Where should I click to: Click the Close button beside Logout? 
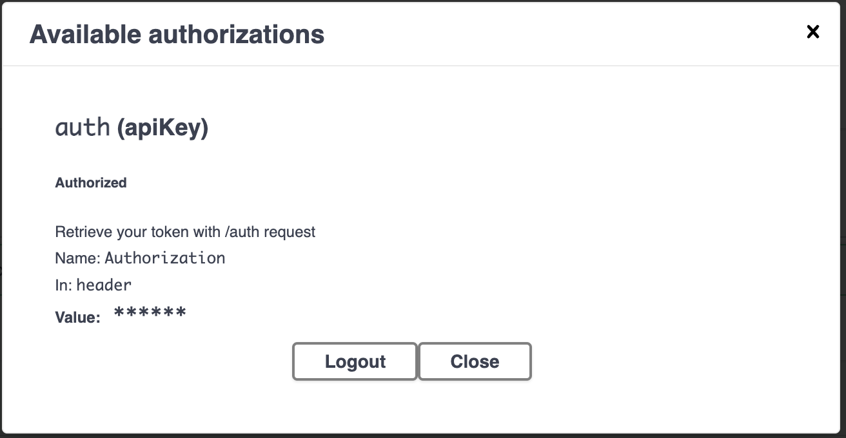pyautogui.click(x=475, y=361)
